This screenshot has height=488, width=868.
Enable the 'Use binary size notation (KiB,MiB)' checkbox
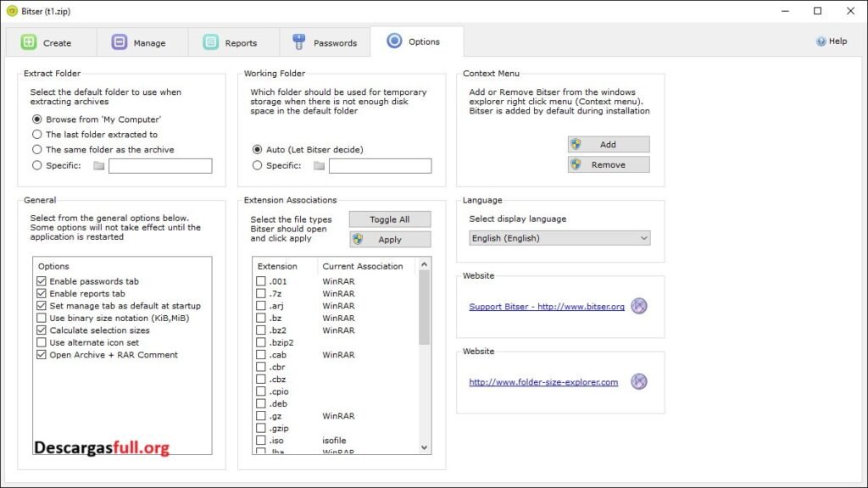[42, 318]
